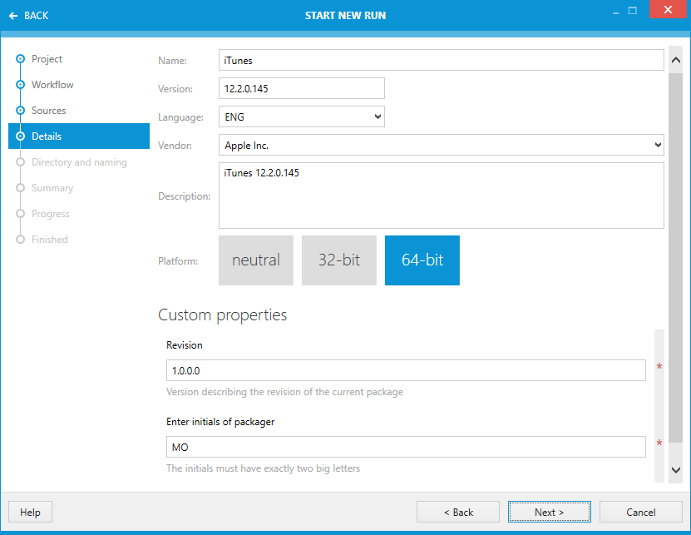This screenshot has width=691, height=535.
Task: Click the Project step circle icon
Action: click(x=20, y=59)
